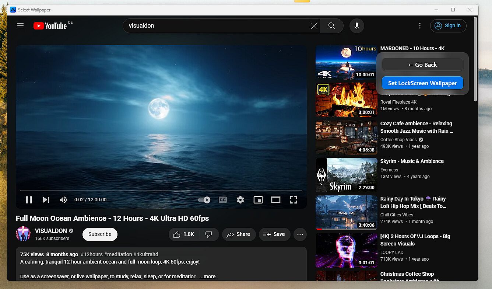The height and width of the screenshot is (289, 492).
Task: Clear the search field text
Action: (x=314, y=26)
